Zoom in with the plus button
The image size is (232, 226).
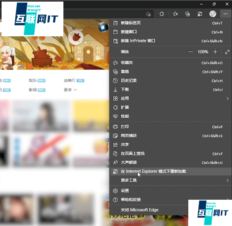(x=215, y=52)
